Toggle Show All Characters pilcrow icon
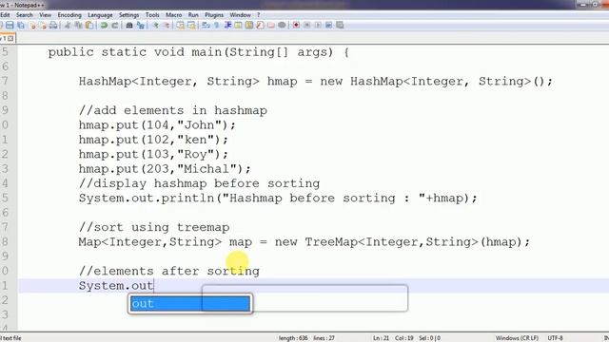The height and width of the screenshot is (342, 609). (216, 26)
